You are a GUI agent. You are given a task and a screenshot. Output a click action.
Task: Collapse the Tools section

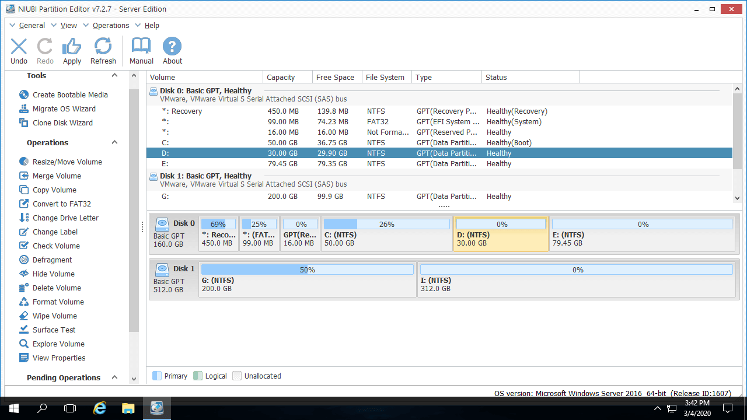114,75
